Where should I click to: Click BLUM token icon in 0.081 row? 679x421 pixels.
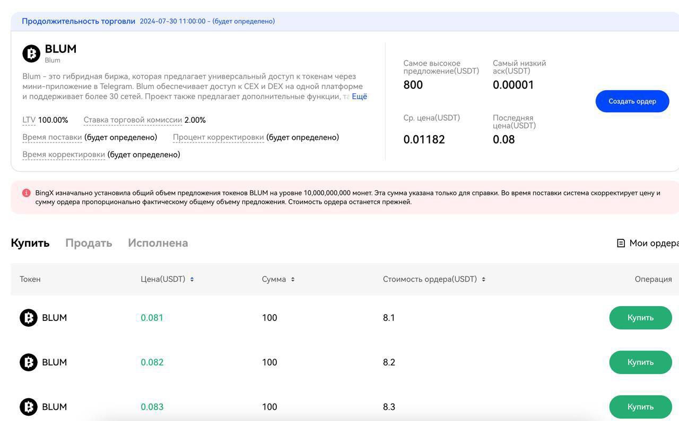pyautogui.click(x=29, y=318)
